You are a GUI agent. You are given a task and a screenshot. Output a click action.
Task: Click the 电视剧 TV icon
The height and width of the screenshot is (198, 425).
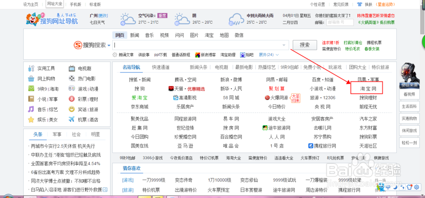(72, 68)
